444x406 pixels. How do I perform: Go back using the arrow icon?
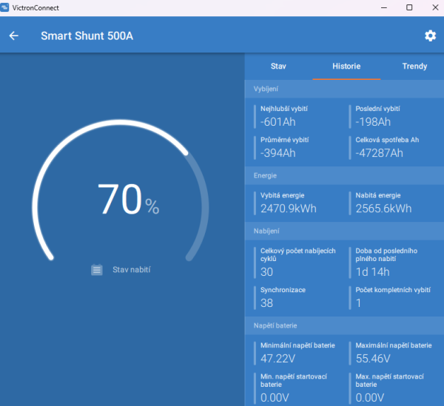[14, 36]
